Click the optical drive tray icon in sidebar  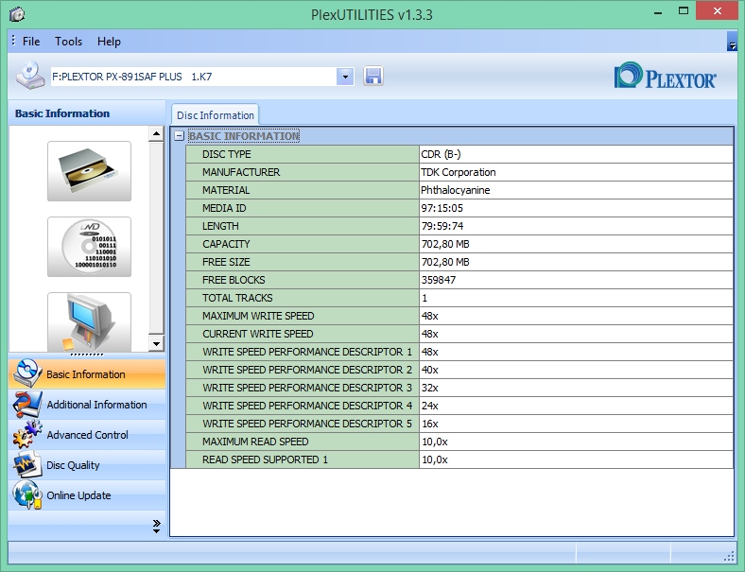[89, 171]
